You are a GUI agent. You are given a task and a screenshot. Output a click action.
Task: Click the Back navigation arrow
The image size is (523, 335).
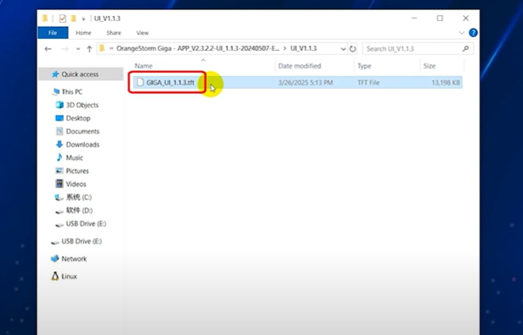48,49
